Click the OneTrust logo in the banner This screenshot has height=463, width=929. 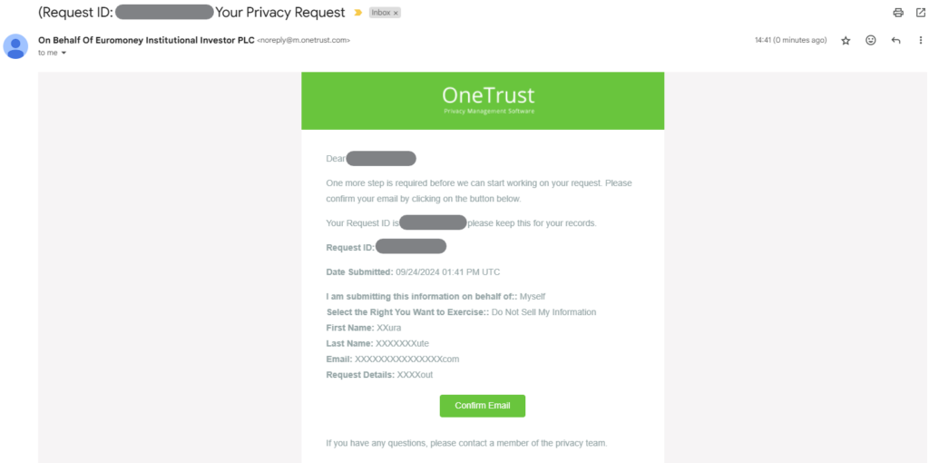click(488, 95)
